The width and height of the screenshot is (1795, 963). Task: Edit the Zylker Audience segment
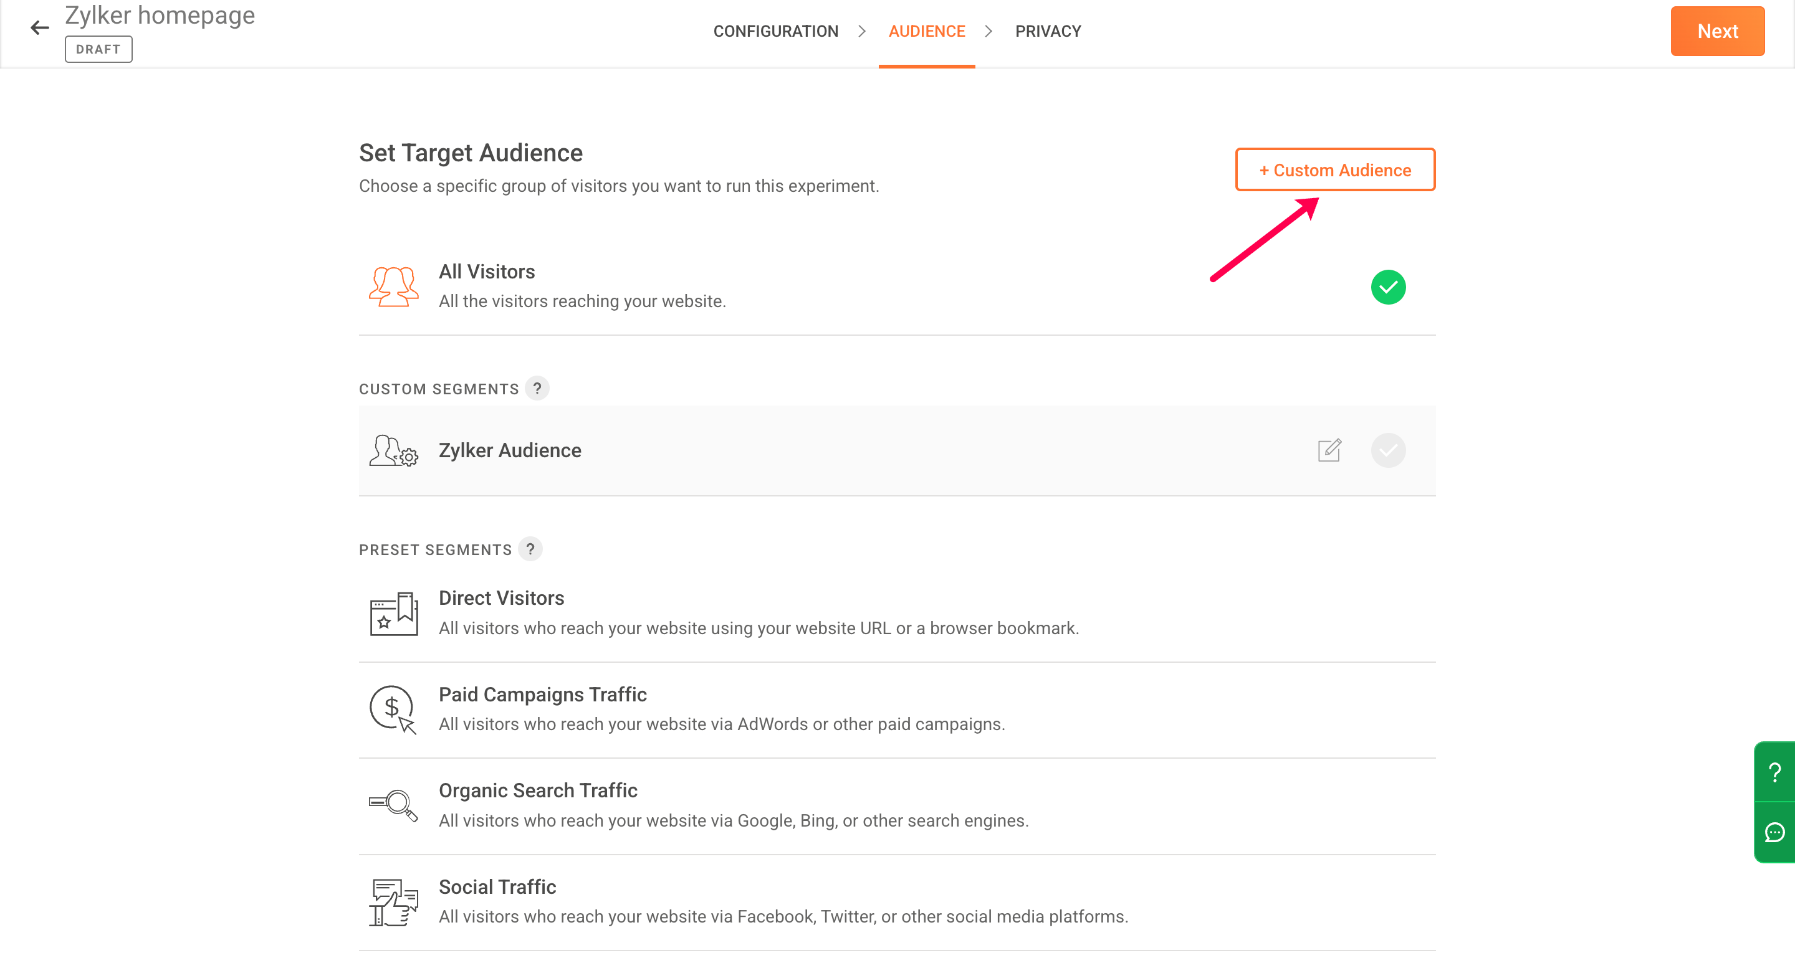1329,450
